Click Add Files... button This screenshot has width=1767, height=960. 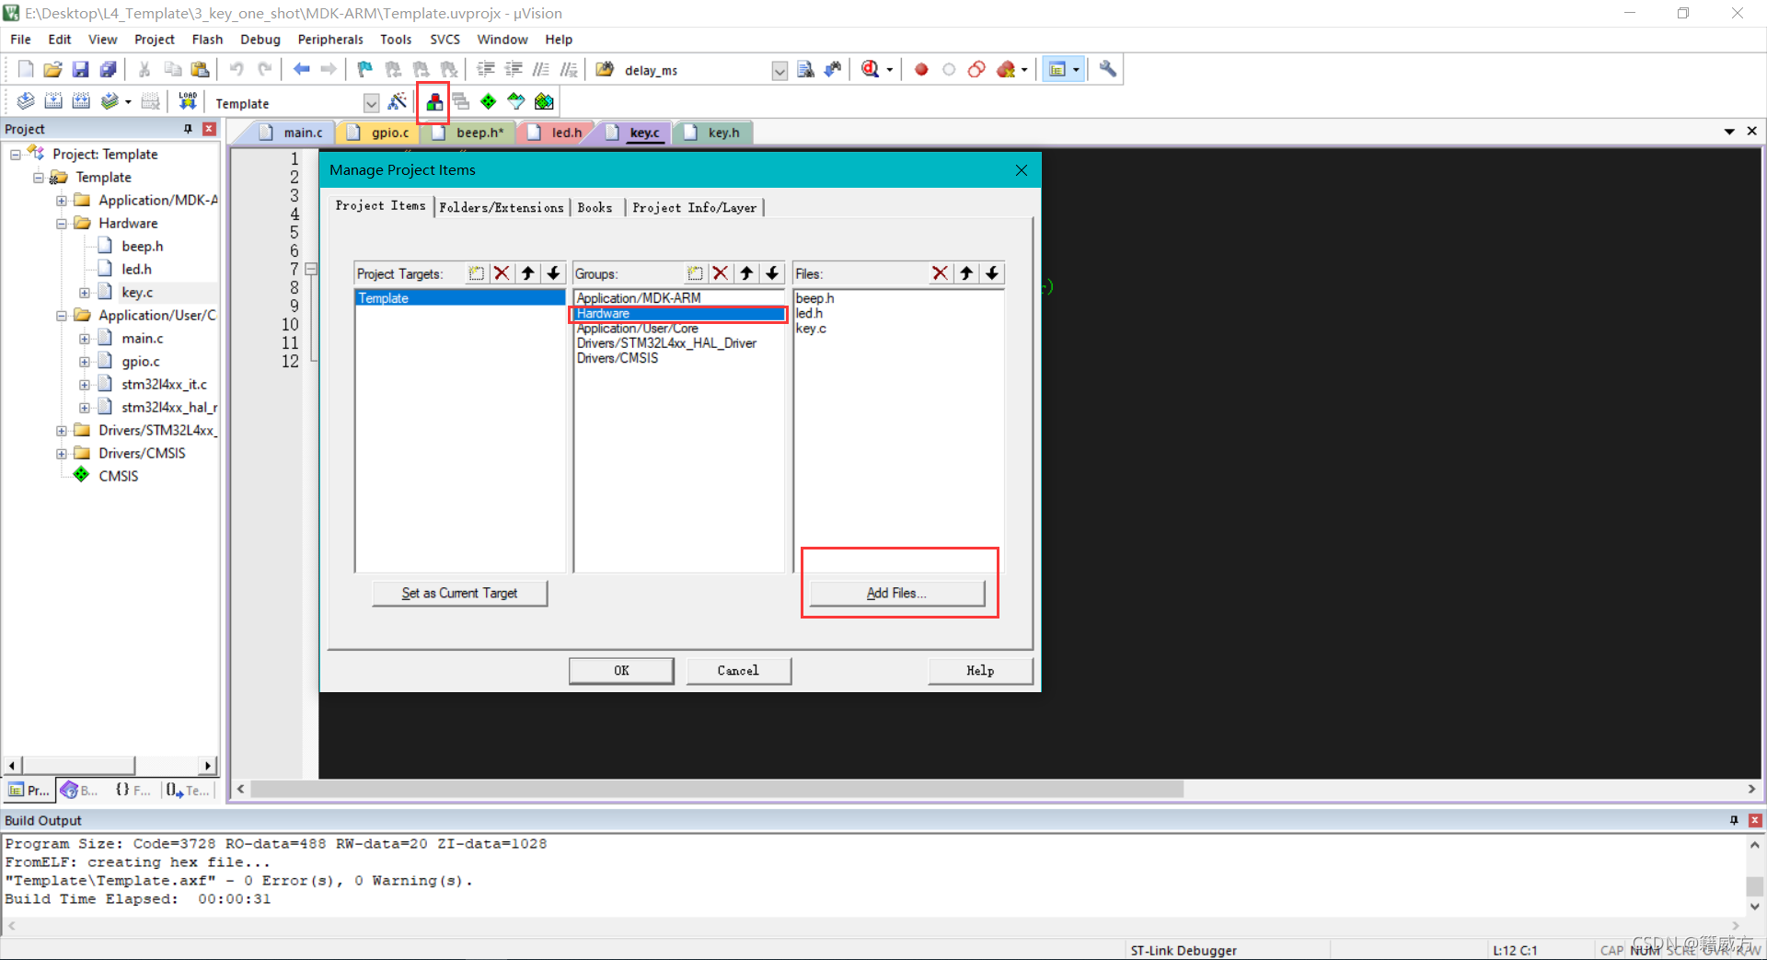pyautogui.click(x=896, y=593)
